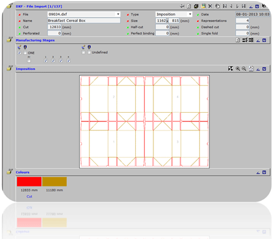274x239 pixels.
Task: Check the first checkbox of Undefined stage
Action: tap(83, 52)
